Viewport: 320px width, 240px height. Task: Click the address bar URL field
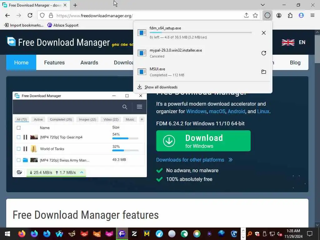pos(148,16)
